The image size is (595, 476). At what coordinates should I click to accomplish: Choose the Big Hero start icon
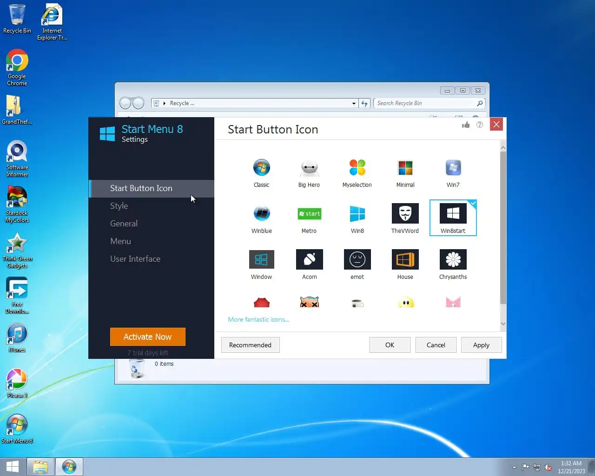click(x=309, y=172)
